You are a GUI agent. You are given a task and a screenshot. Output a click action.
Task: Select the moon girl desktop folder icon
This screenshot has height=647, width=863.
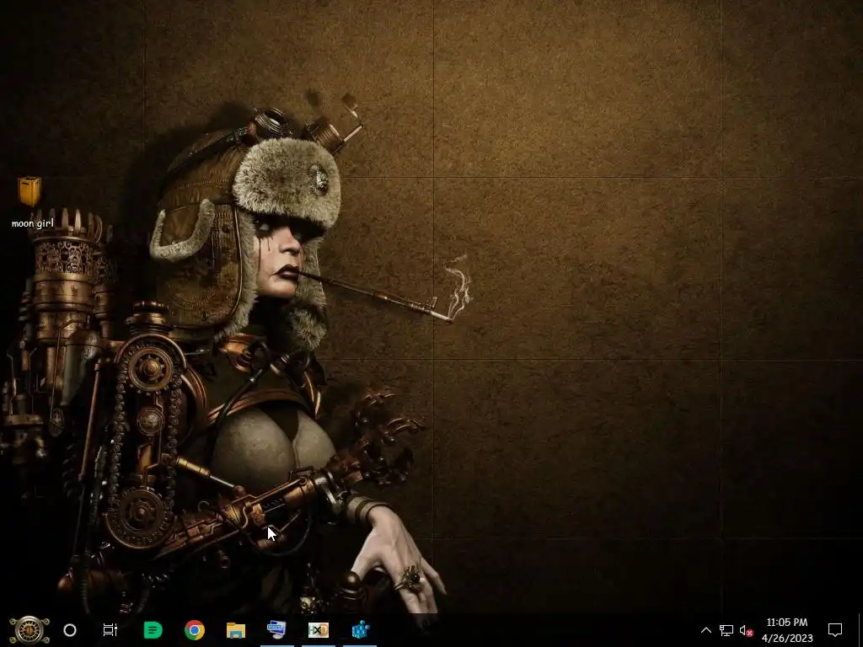(29, 191)
